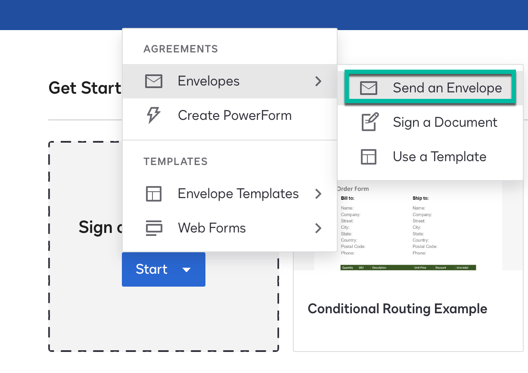Click the lightning bolt PowerForm icon
The image size is (528, 373).
coord(154,116)
